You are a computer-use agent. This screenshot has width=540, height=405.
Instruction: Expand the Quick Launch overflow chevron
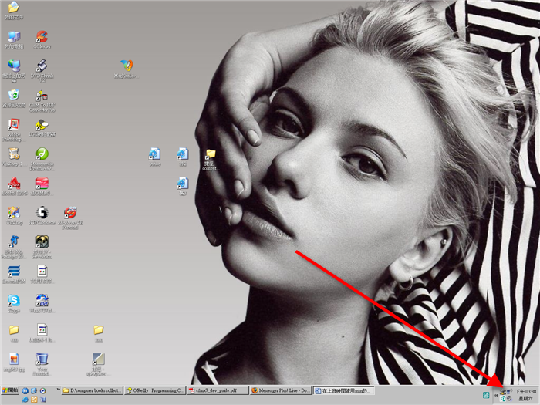pos(58,390)
